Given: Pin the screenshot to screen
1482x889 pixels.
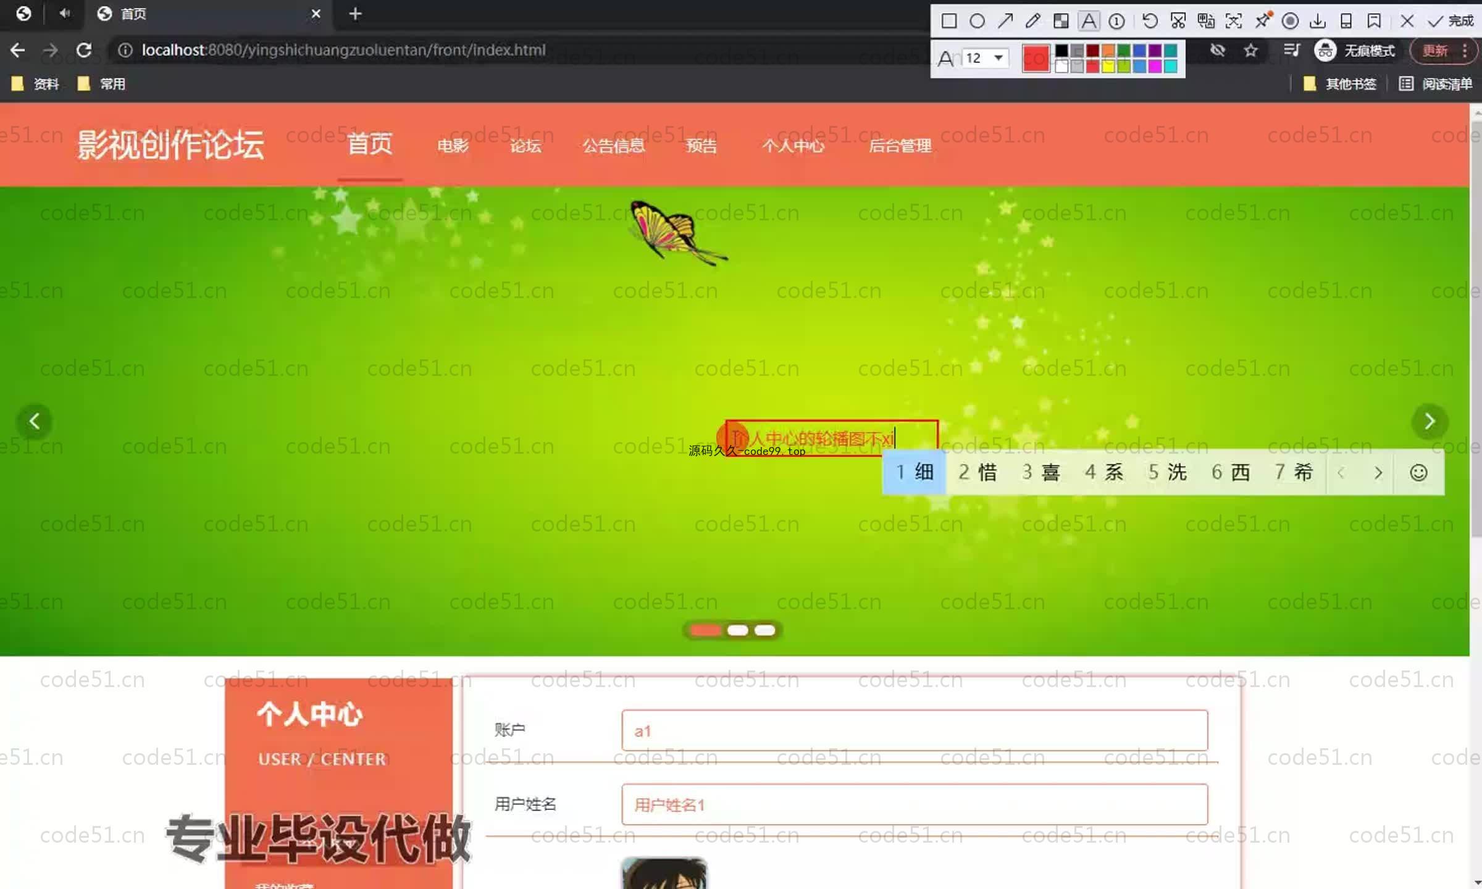Looking at the screenshot, I should coord(1263,20).
